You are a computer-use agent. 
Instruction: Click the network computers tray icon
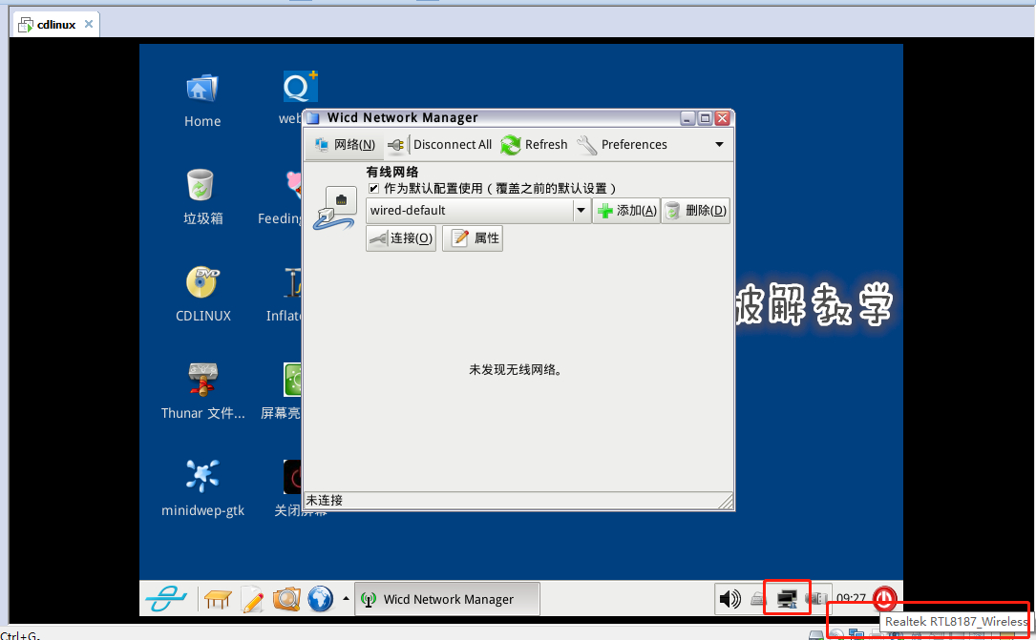coord(787,599)
